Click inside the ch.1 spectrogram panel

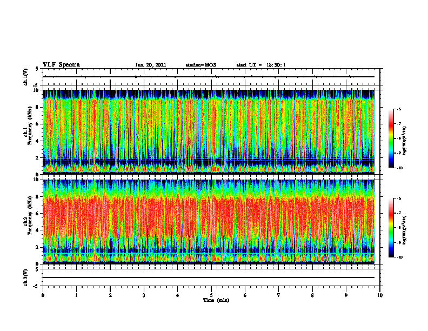(209, 132)
